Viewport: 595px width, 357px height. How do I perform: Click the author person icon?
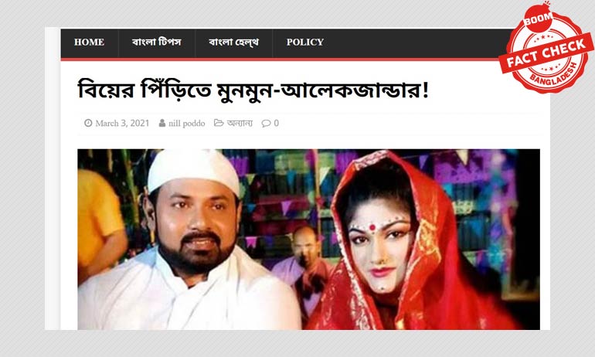coord(162,123)
